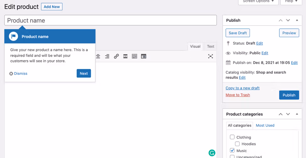Open the Screen Options dropdown

tap(258, 2)
